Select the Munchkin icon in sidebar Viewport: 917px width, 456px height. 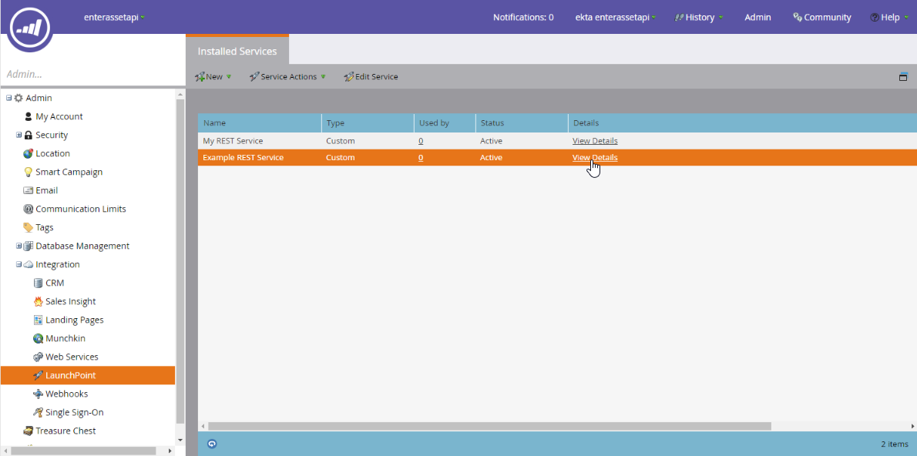pos(39,338)
